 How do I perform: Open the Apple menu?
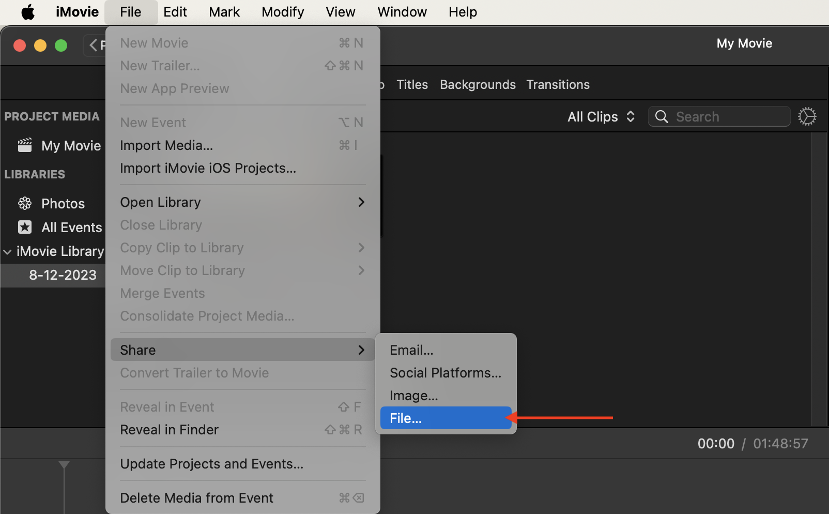(x=27, y=11)
